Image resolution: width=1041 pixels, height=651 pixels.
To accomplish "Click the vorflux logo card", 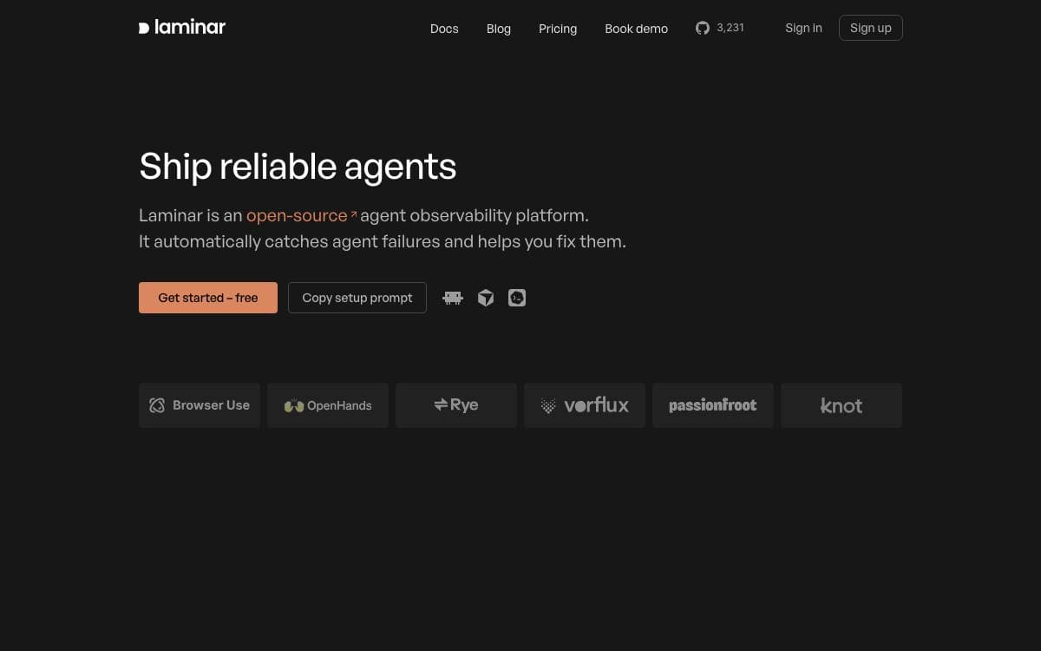I will (585, 405).
